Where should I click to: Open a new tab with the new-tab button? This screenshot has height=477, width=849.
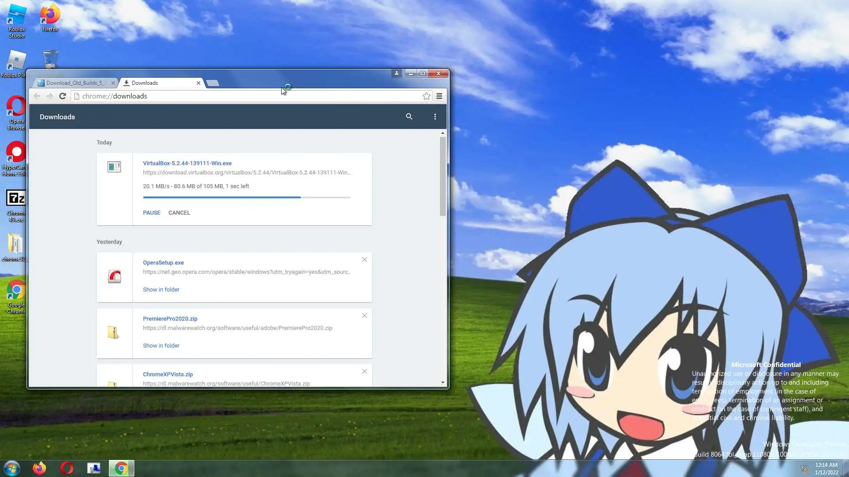tap(213, 83)
